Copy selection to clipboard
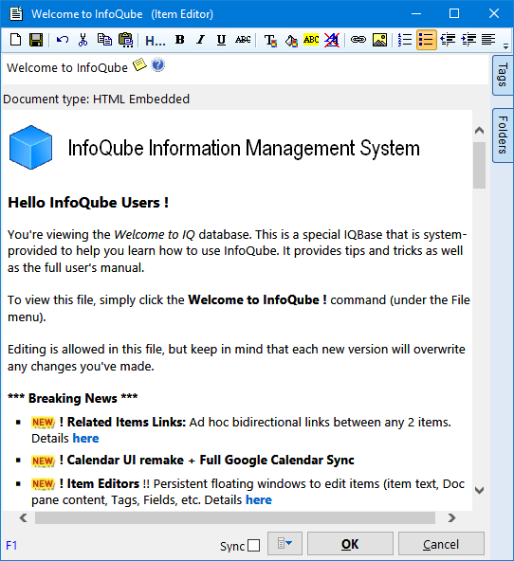Image resolution: width=514 pixels, height=561 pixels. tap(104, 40)
